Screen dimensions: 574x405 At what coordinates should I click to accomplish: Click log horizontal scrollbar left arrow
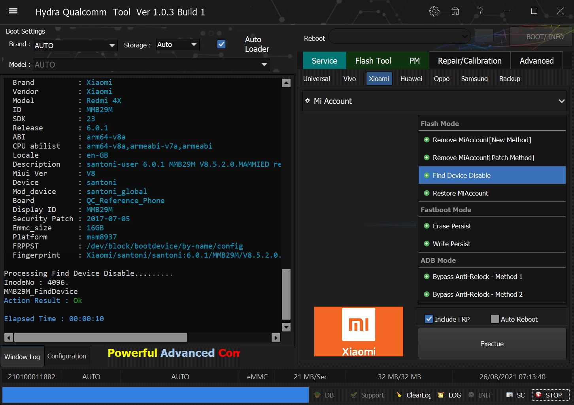pos(8,337)
